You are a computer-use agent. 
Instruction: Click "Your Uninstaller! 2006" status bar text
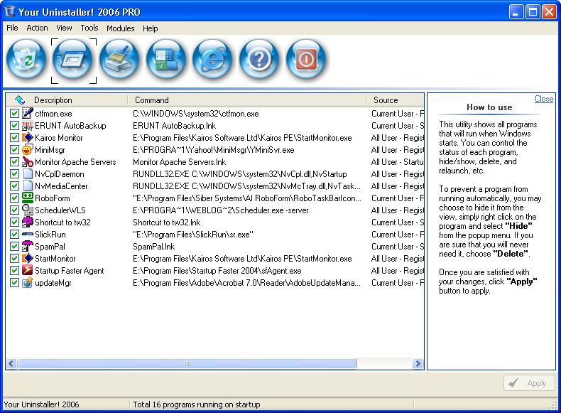pos(41,404)
